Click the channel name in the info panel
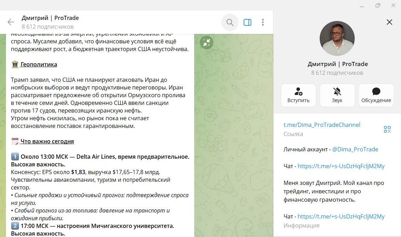Viewport: 401px width, 237px height. [x=338, y=64]
